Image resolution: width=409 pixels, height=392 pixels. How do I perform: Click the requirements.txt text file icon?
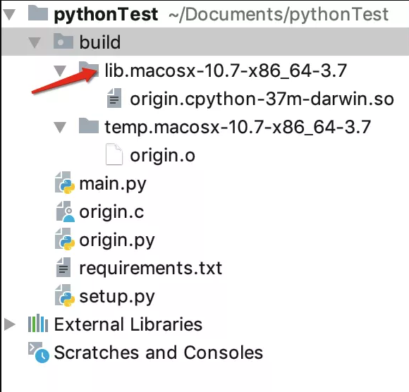[x=63, y=267]
